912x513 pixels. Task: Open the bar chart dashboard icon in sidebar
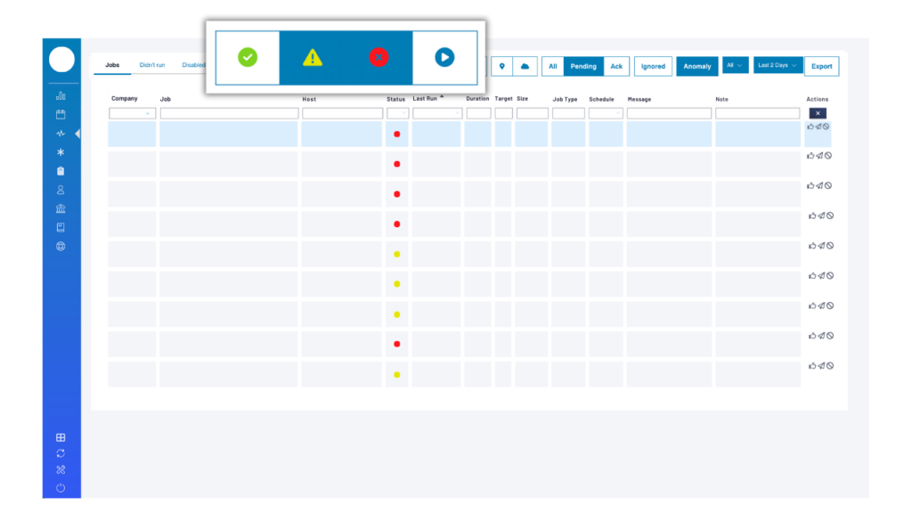[x=61, y=95]
